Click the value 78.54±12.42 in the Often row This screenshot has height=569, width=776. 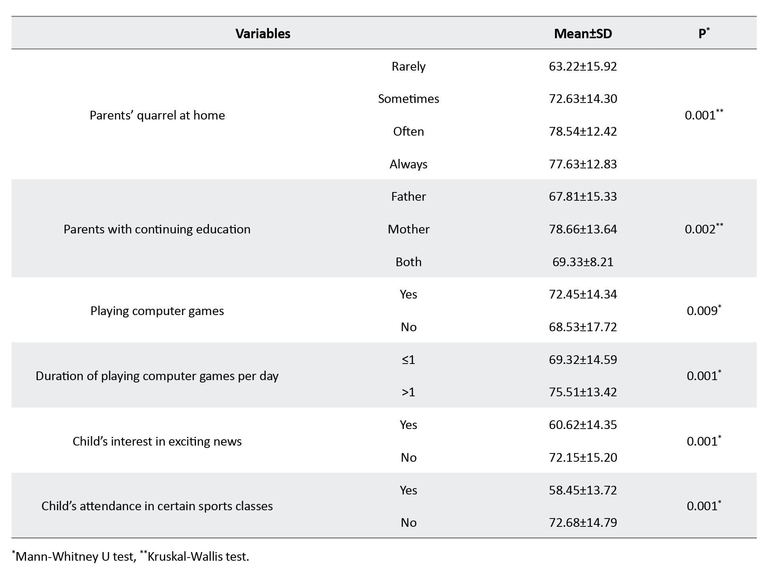pyautogui.click(x=583, y=131)
